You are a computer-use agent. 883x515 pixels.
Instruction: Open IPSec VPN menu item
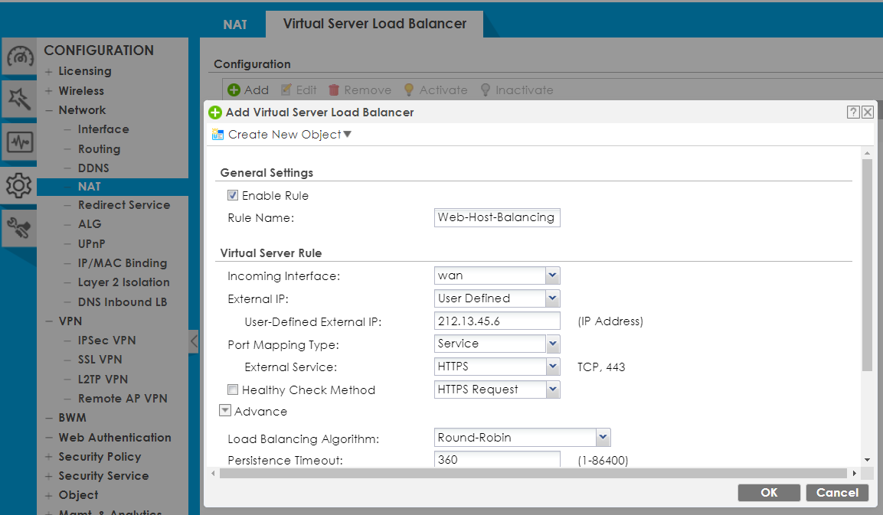pyautogui.click(x=106, y=340)
